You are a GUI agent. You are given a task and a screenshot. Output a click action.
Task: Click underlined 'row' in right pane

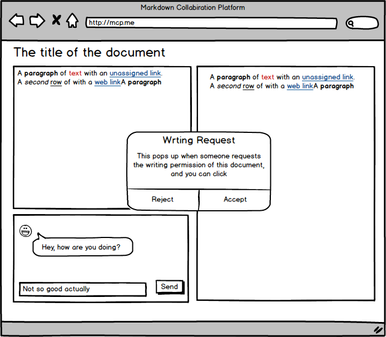248,86
